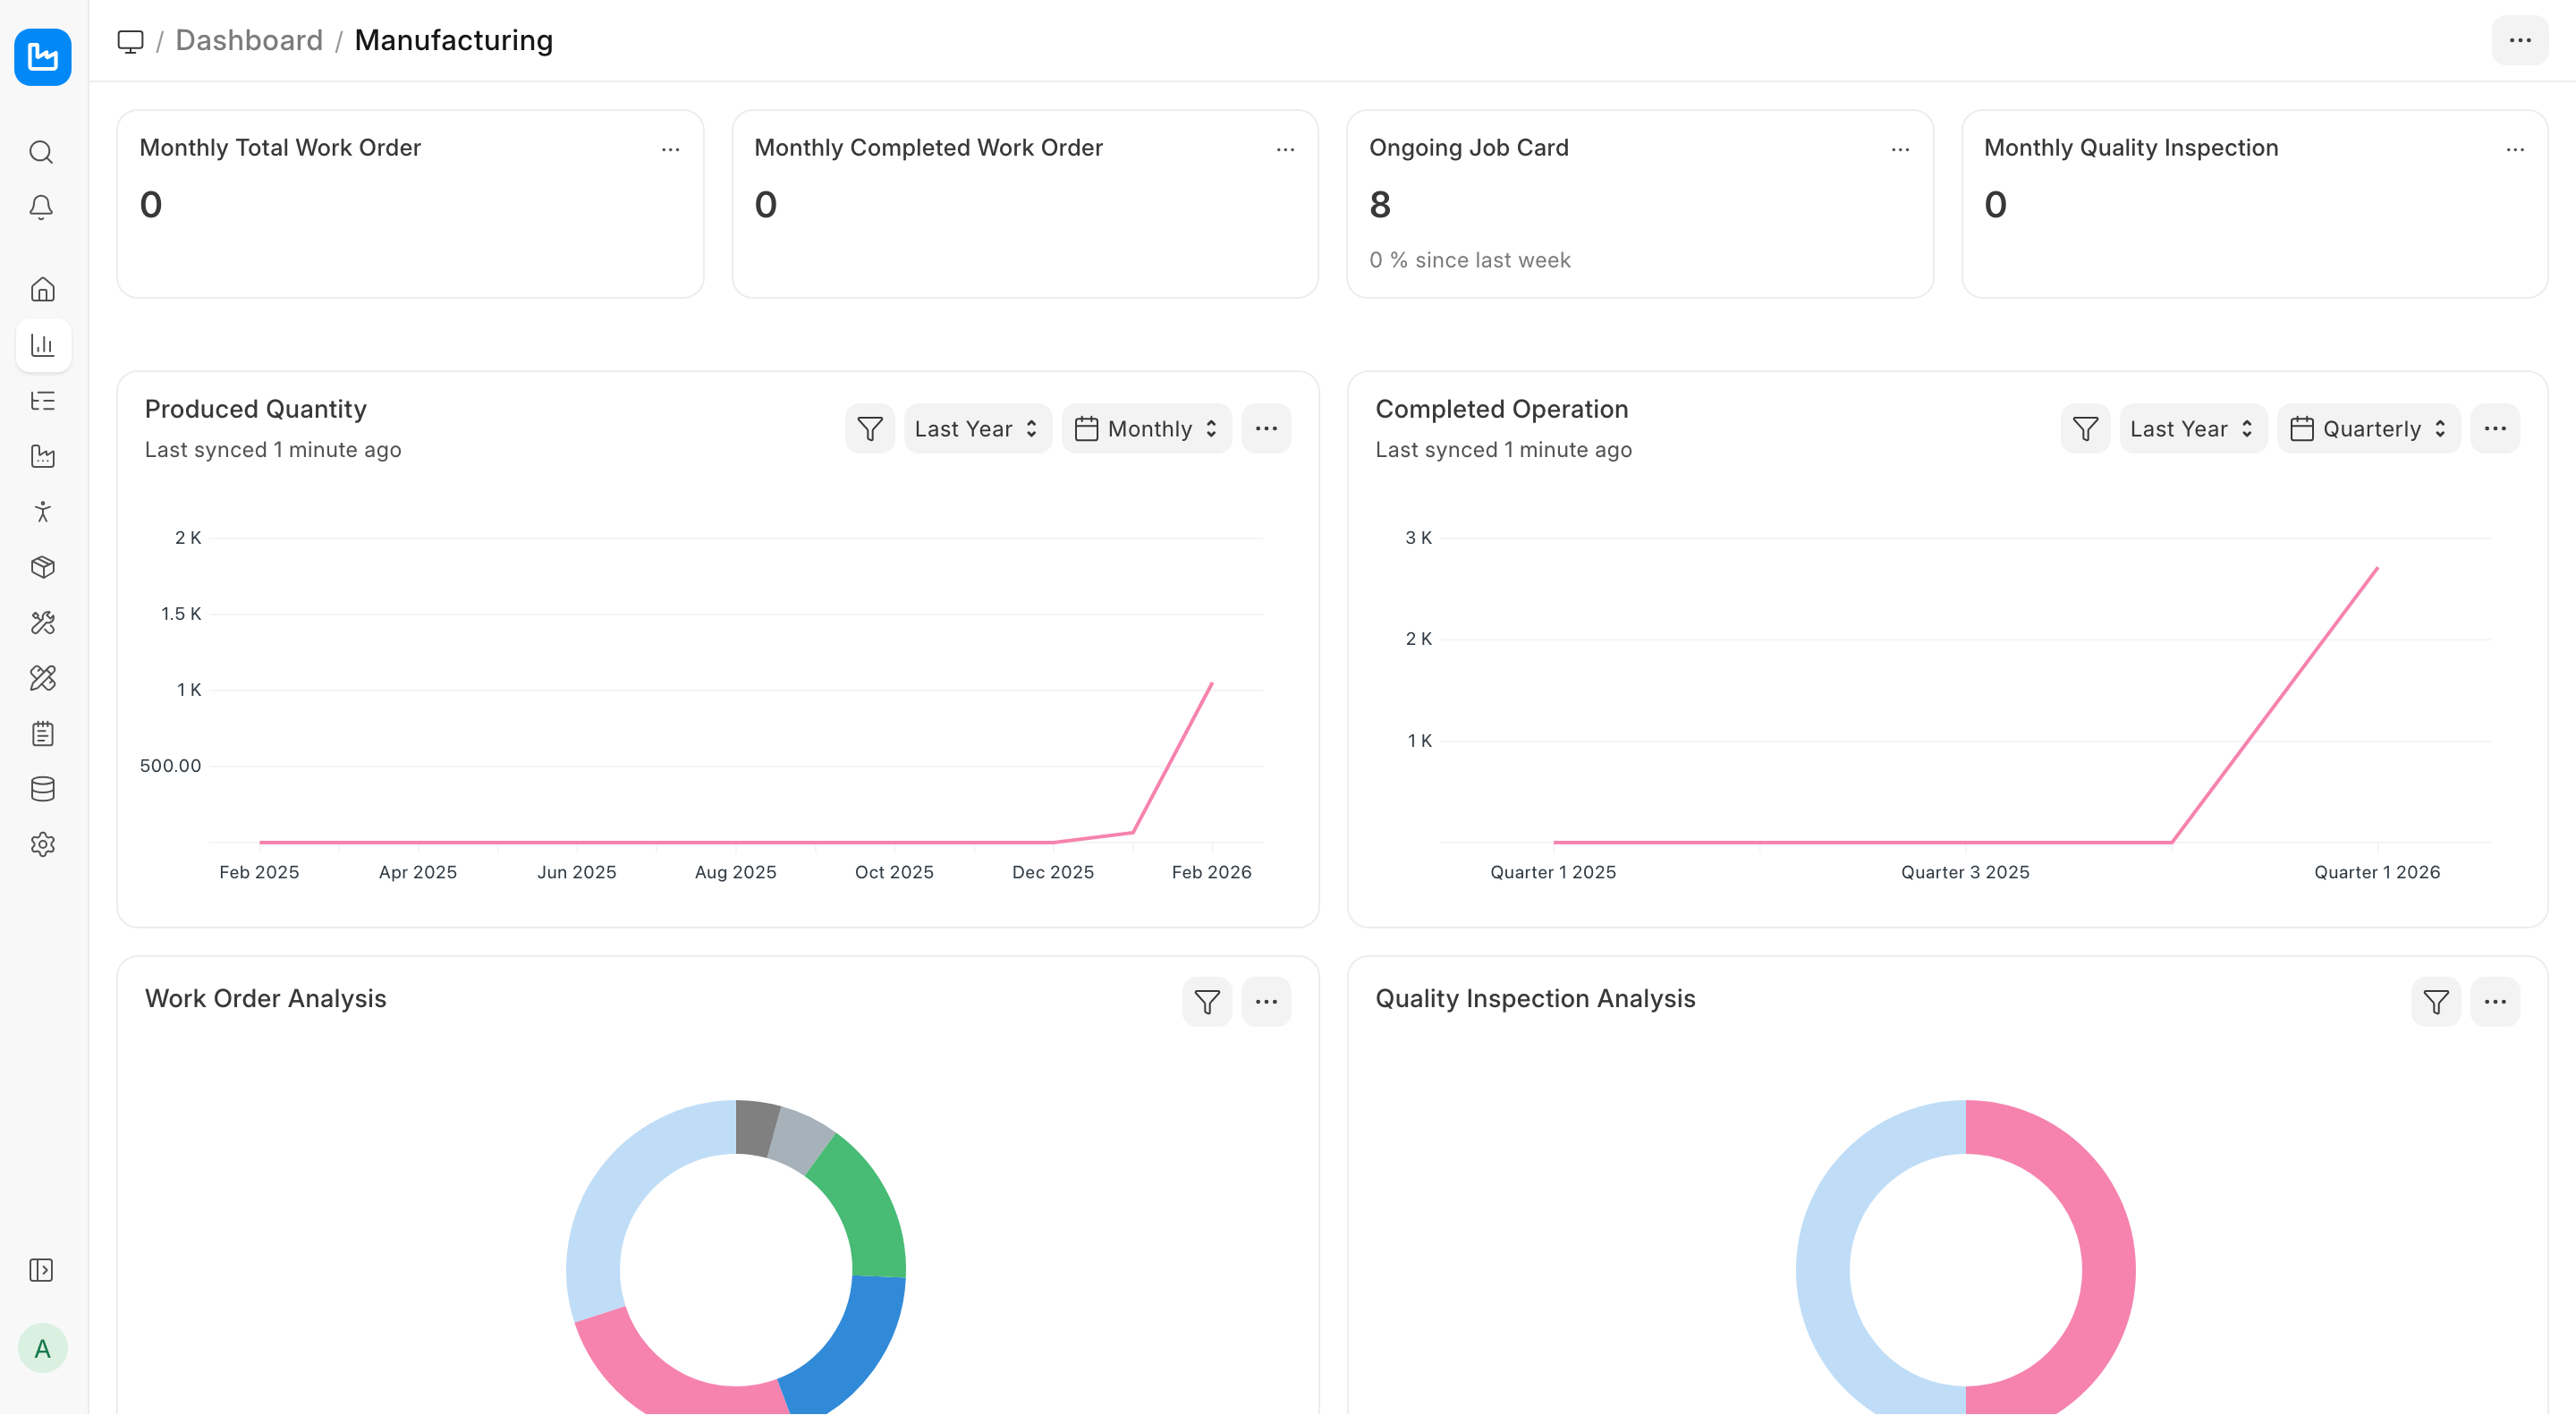Toggle the sidebar expand panel icon
Image resolution: width=2576 pixels, height=1415 pixels.
42,1270
